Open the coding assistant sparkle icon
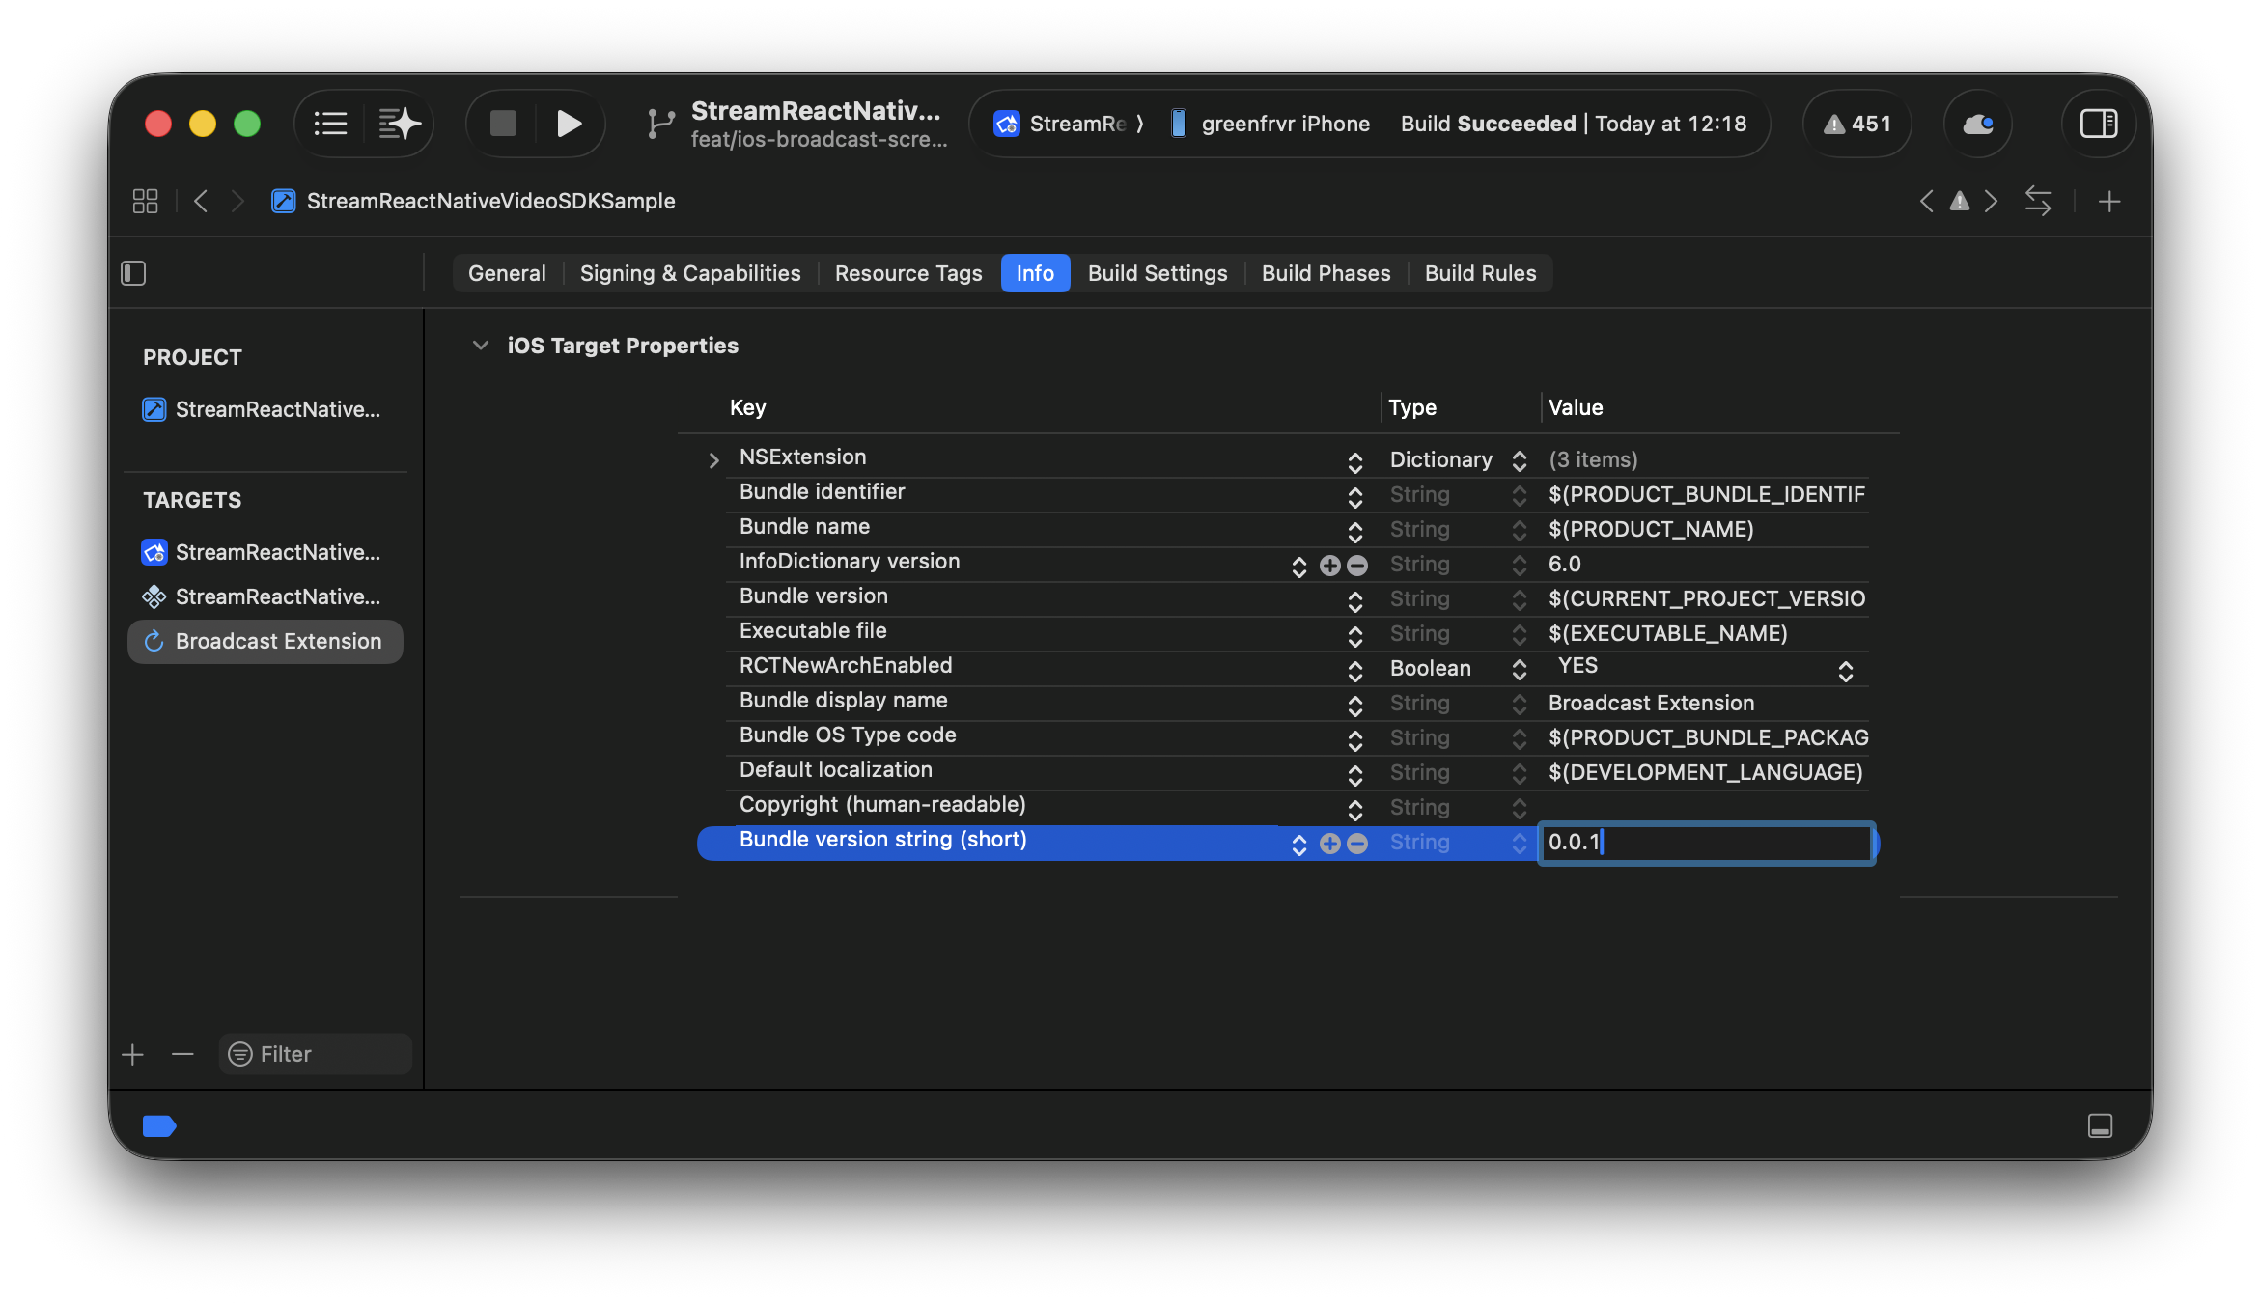 399,124
